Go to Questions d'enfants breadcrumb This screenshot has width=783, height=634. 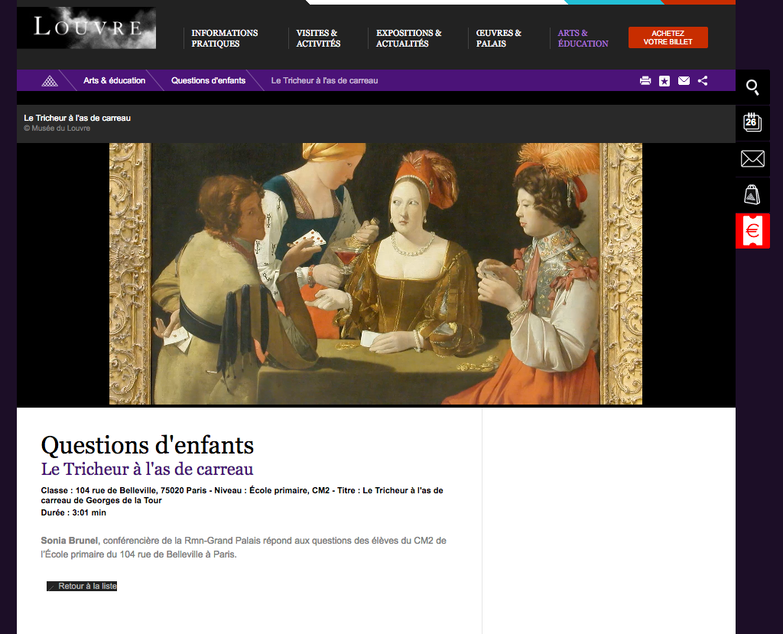point(208,80)
